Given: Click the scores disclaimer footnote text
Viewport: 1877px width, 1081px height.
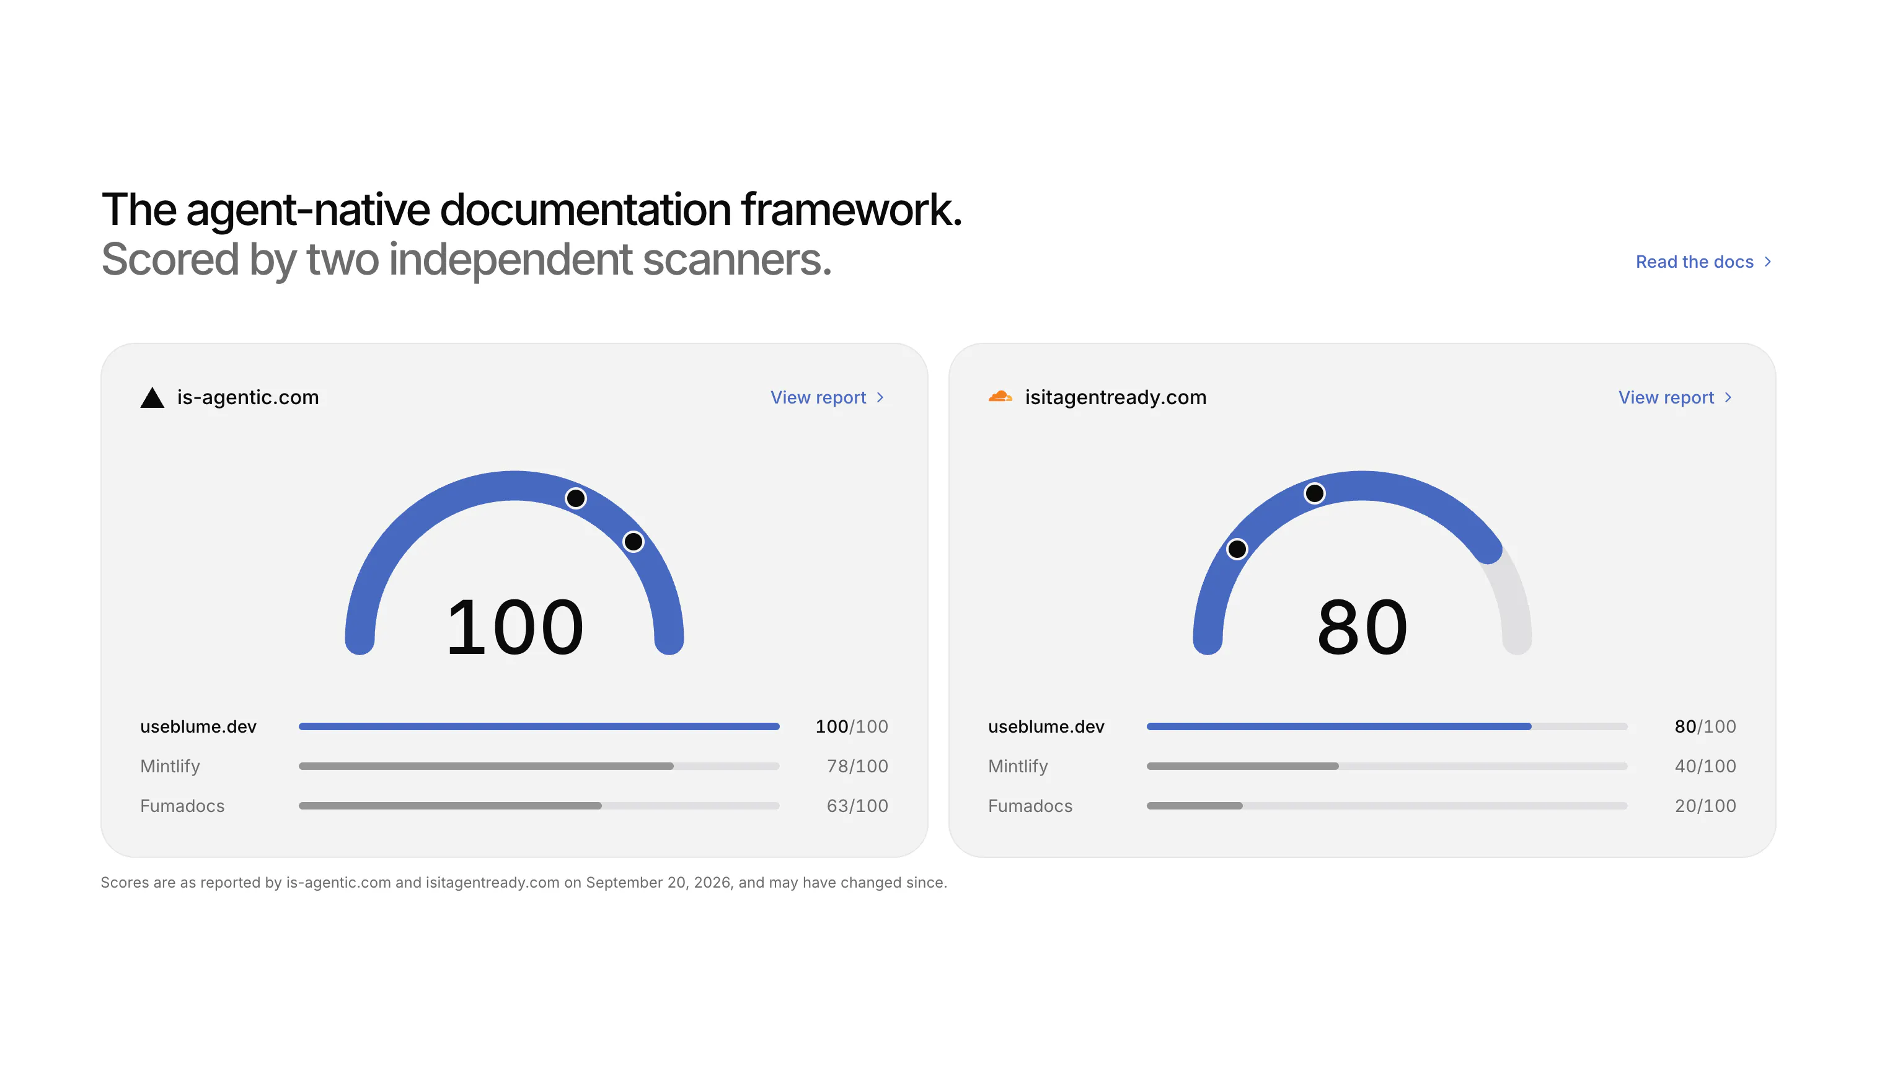Looking at the screenshot, I should (523, 882).
